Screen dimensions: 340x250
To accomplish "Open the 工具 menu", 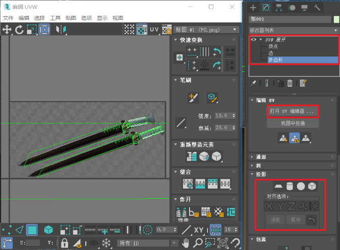I will tap(55, 18).
